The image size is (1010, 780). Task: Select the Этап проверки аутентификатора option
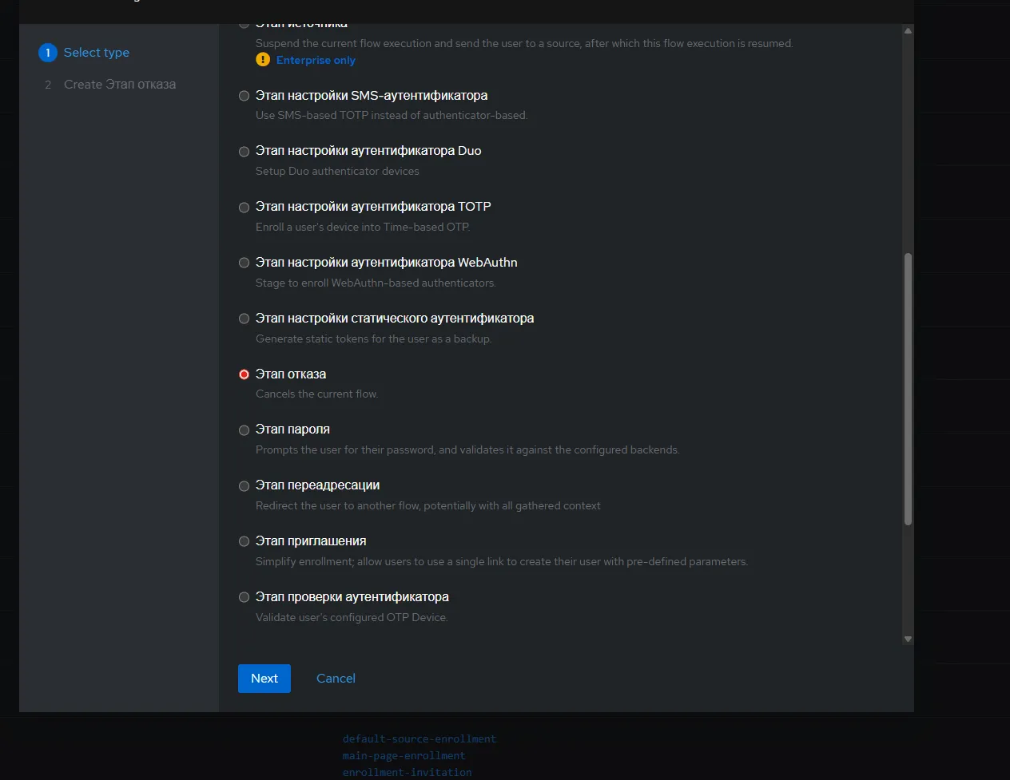[245, 597]
